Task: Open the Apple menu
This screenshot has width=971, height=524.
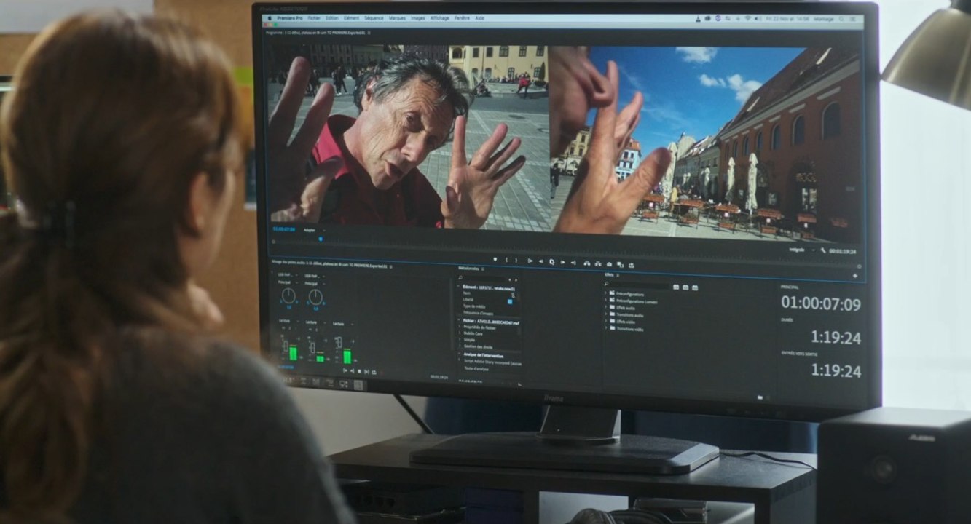Action: 270,18
